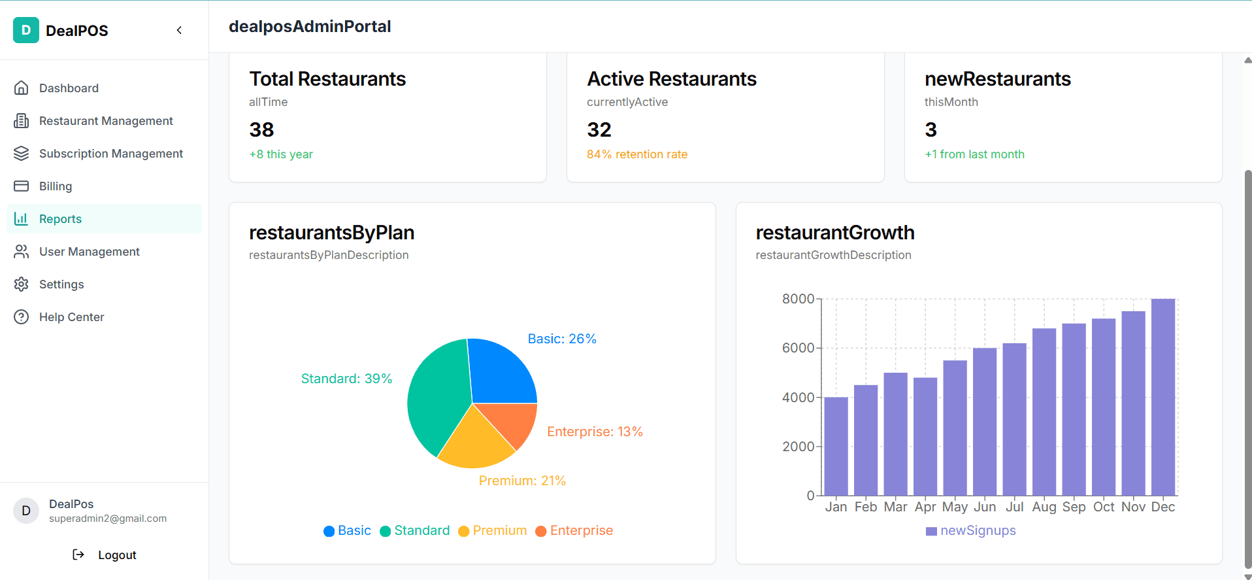Viewport: 1252px width, 580px height.
Task: Toggle the newSignups legend in growth chart
Action: coord(970,530)
